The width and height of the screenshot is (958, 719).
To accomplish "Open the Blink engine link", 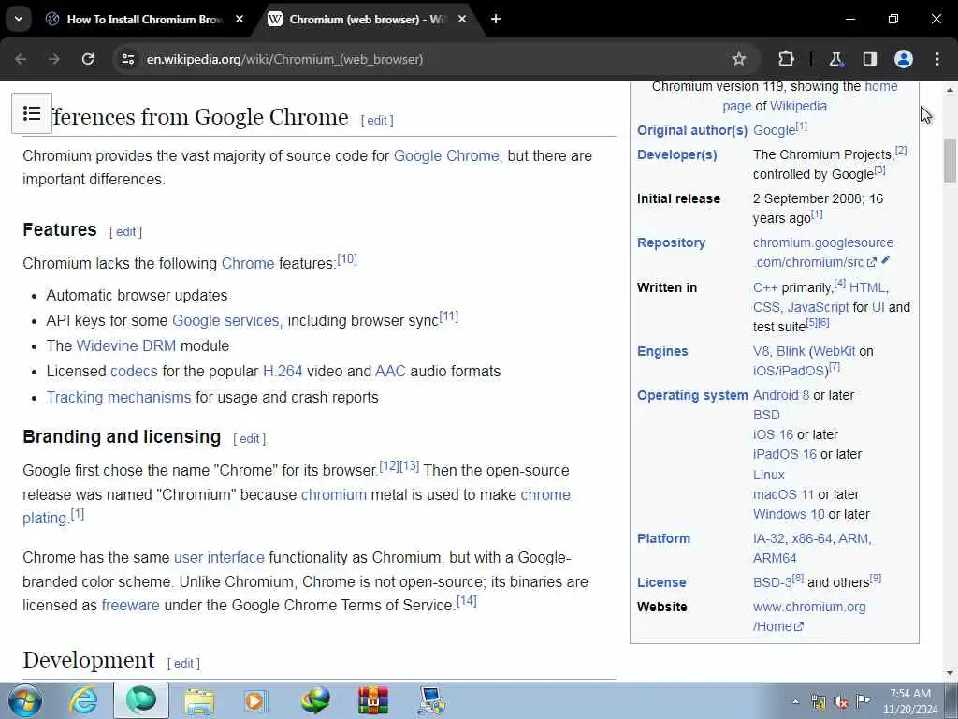I will click(791, 352).
